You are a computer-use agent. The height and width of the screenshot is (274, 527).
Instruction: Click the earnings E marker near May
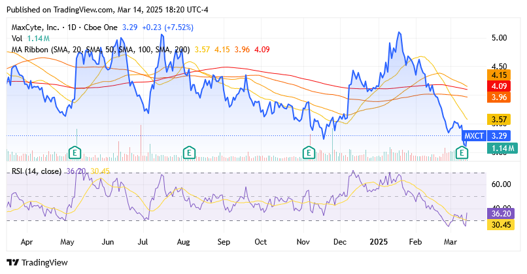[x=75, y=153]
